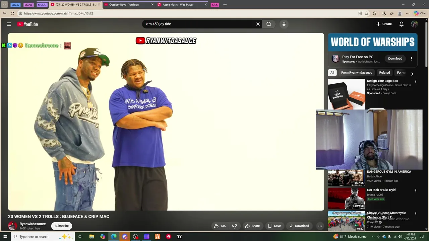429x241 pixels.
Task: Open the Get Rich or Die Tryin' thumbnail
Action: point(347,198)
